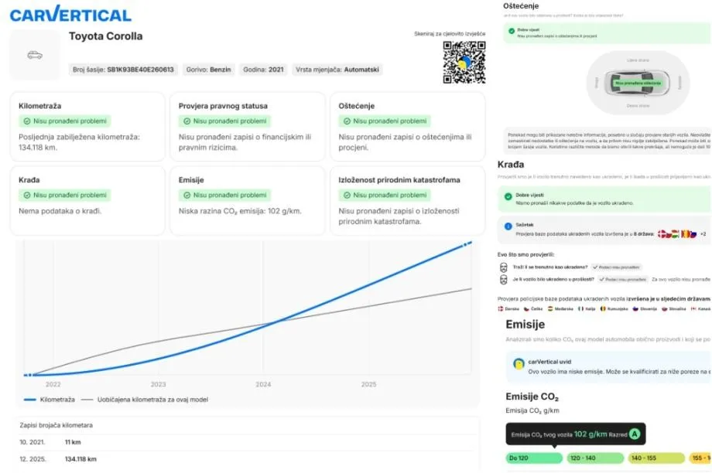
Task: Click the 2022 label on chart axis
Action: click(53, 384)
